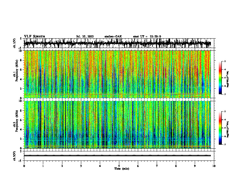The image size is (241, 186).
Task: Click inside the ch.1 spectrogram plot
Action: point(117,74)
